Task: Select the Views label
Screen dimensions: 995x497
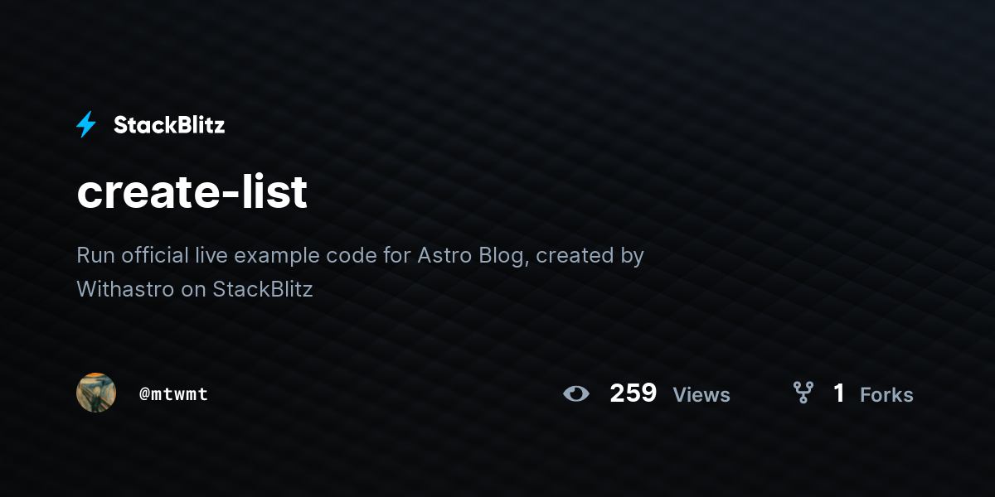Action: pos(701,395)
